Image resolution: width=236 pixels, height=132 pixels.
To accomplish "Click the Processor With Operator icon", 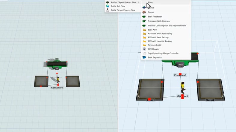I will pyautogui.click(x=144, y=21).
